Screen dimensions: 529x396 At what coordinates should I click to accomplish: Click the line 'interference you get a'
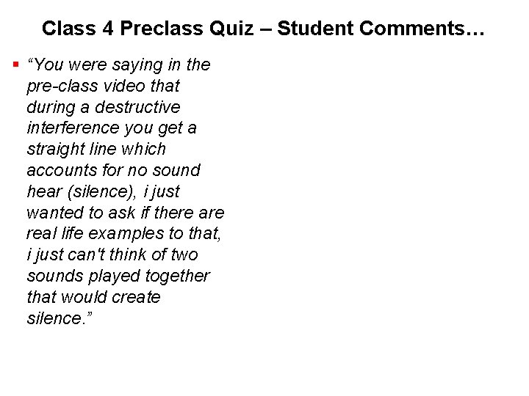tap(112, 128)
